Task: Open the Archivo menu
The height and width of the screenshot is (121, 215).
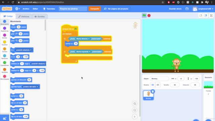Action: pos(26,9)
